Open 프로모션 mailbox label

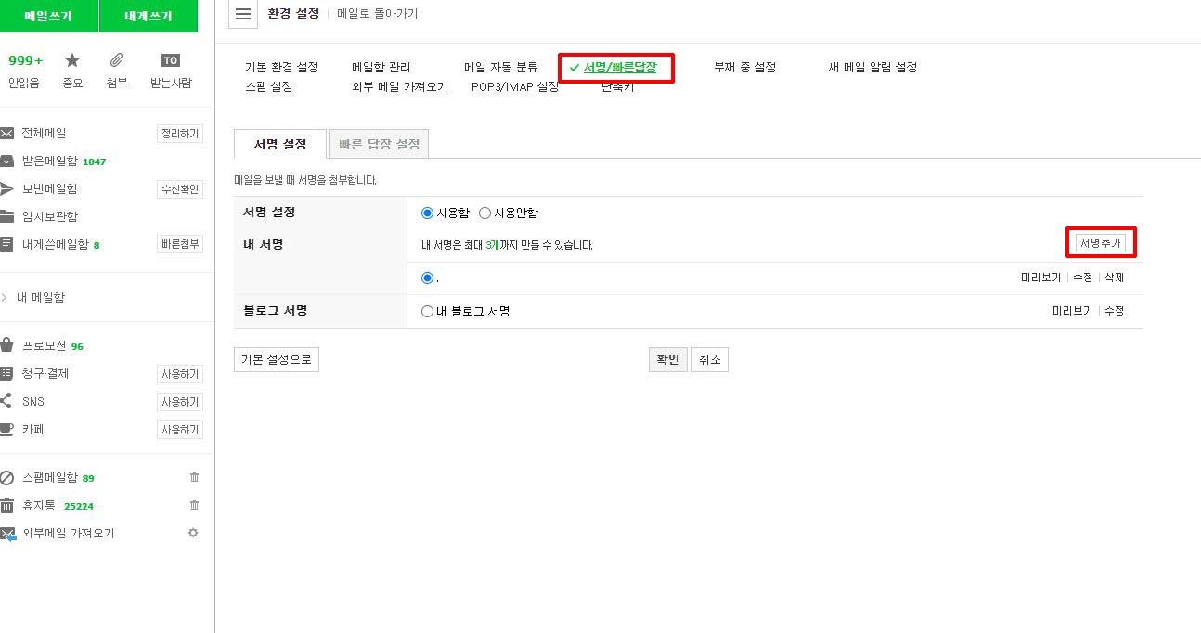click(x=45, y=346)
